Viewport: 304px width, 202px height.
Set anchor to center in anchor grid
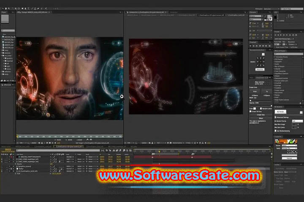[x=261, y=62]
